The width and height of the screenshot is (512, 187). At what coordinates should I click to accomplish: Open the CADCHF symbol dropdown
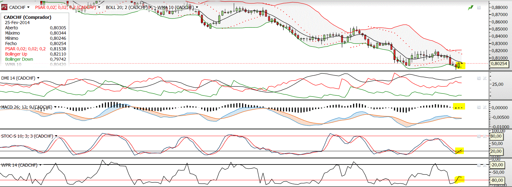tap(28, 7)
